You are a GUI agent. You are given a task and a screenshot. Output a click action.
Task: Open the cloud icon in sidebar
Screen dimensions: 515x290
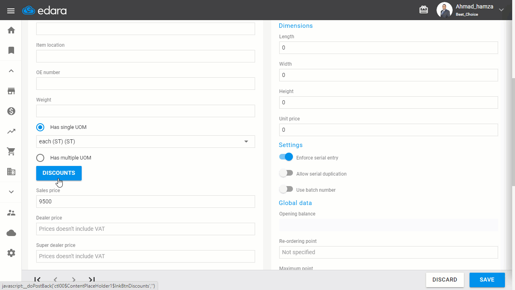tap(11, 233)
